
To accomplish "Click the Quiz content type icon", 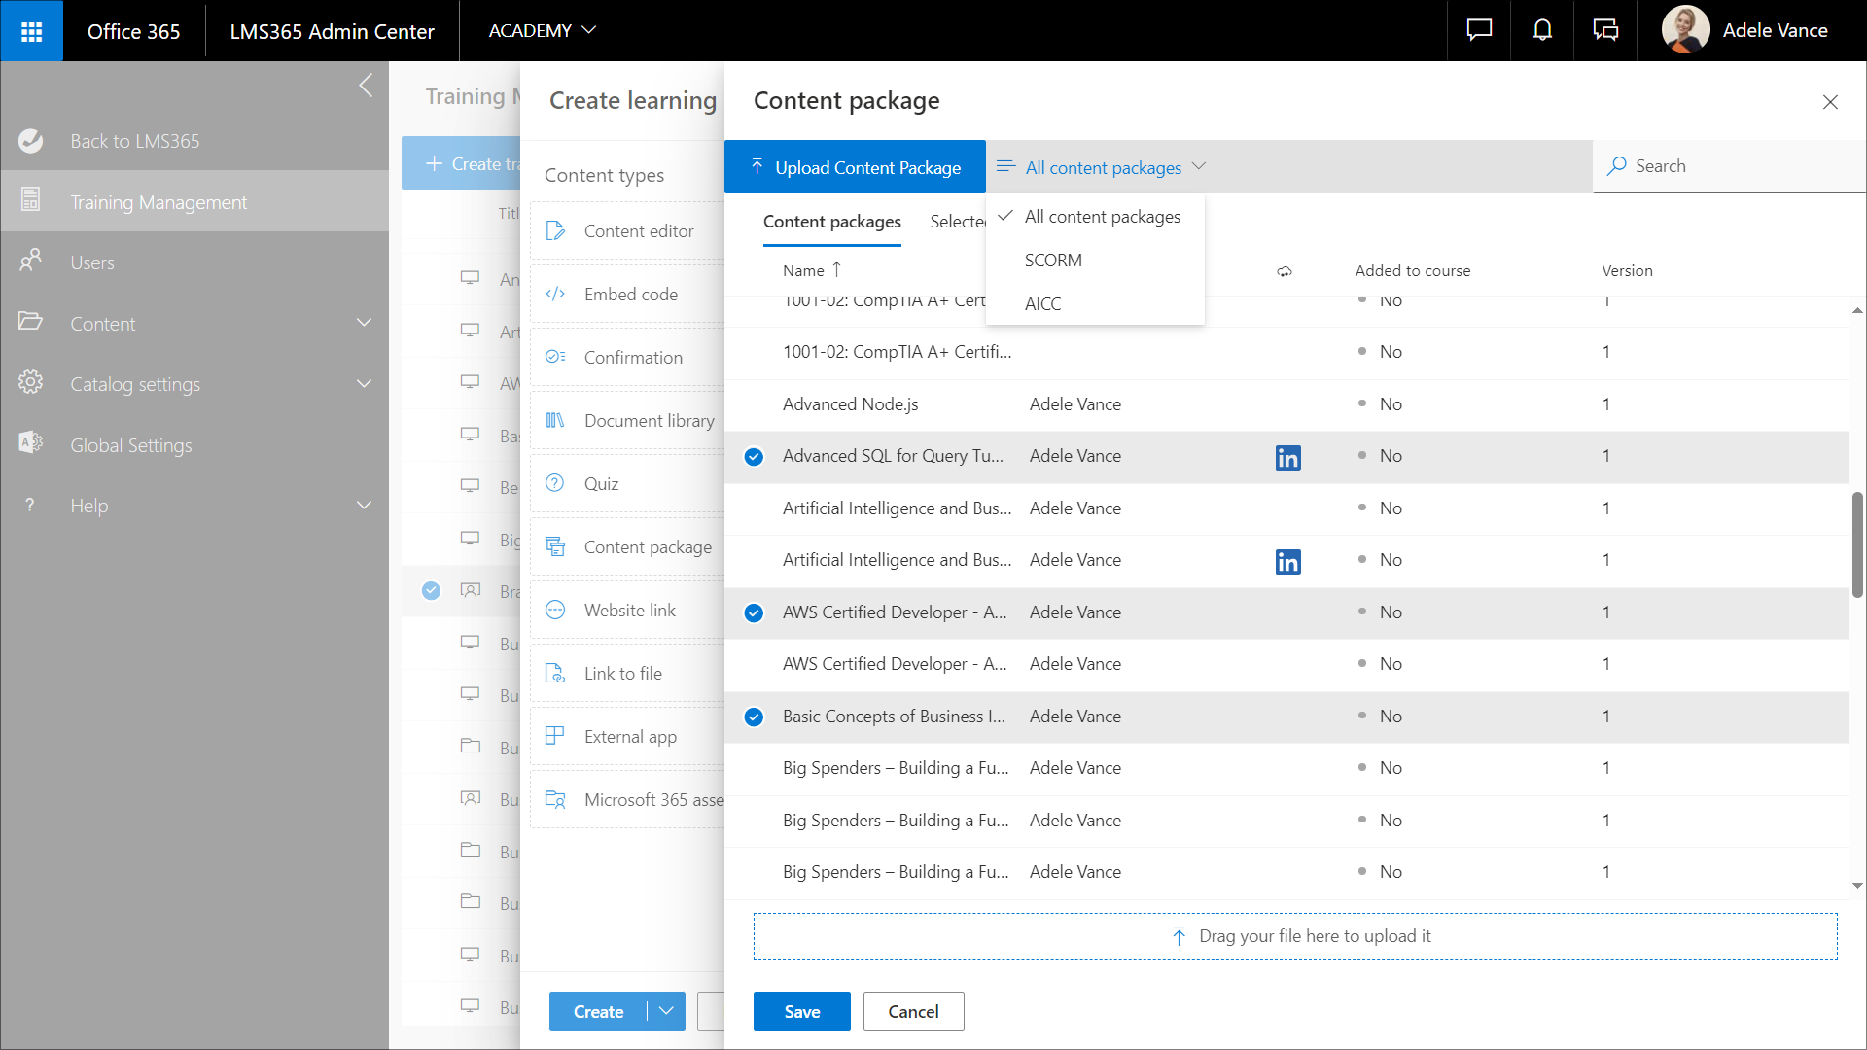I will click(555, 483).
